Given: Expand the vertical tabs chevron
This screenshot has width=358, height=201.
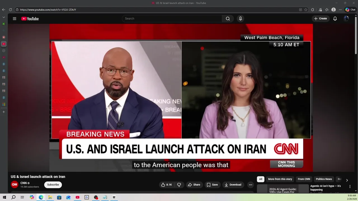Looking at the screenshot, I should click(4, 17).
